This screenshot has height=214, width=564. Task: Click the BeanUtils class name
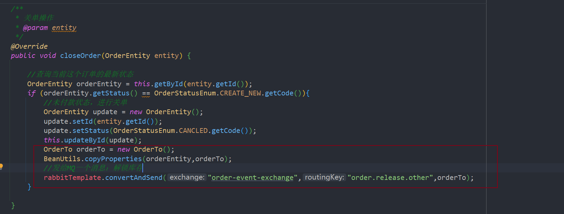click(62, 159)
